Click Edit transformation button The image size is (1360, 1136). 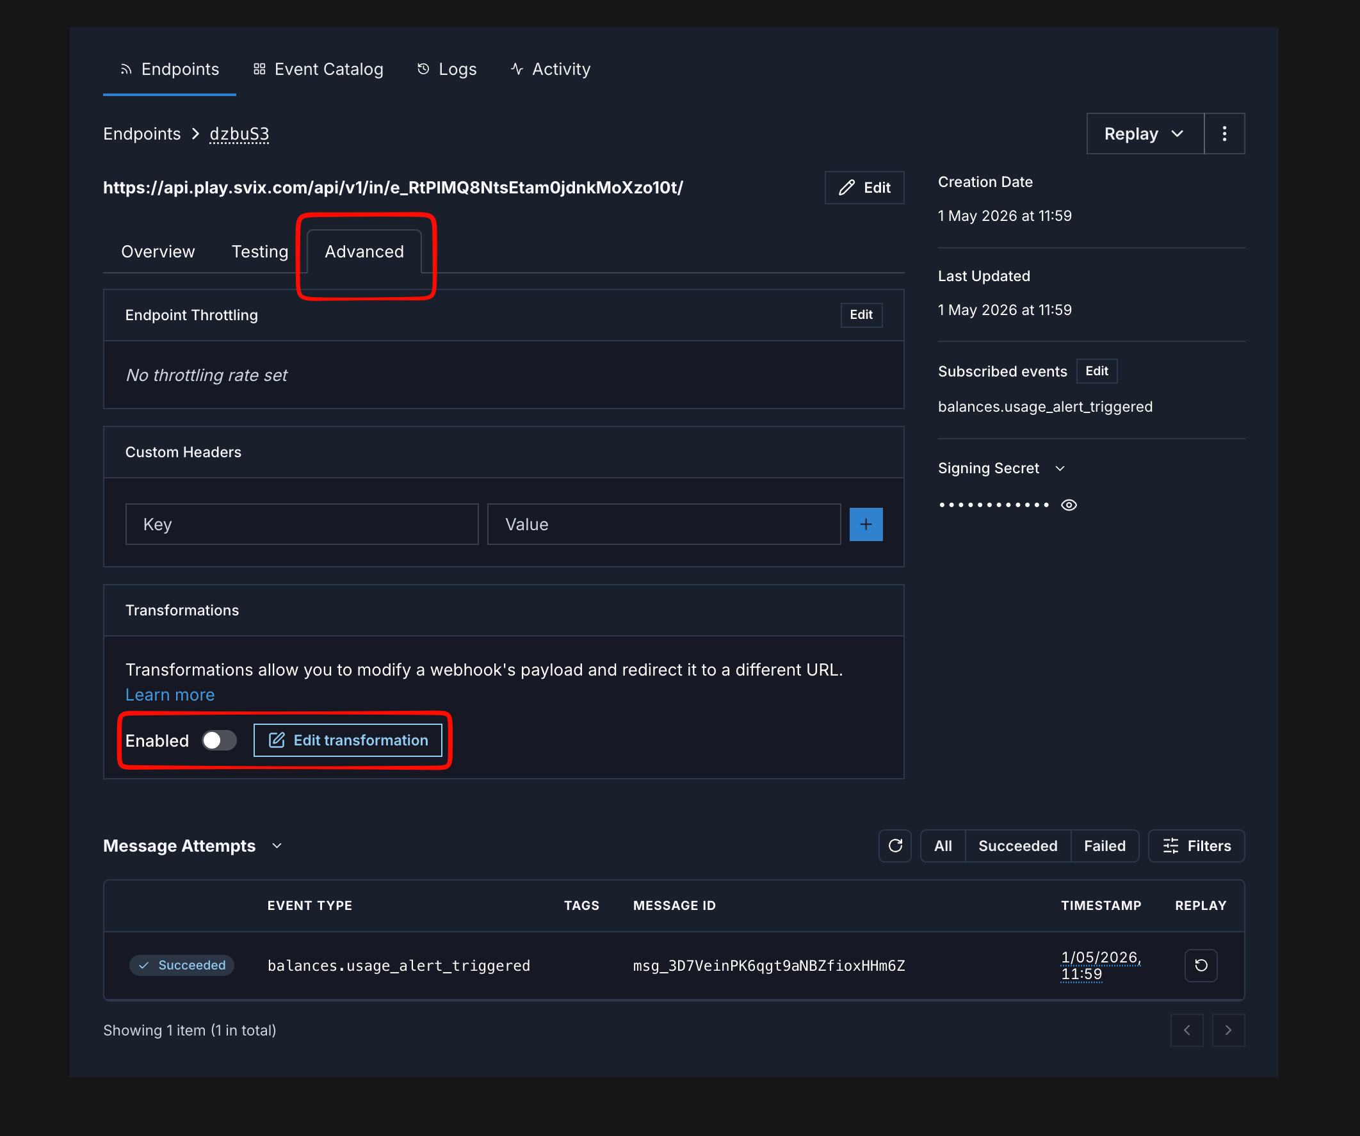[x=348, y=740]
